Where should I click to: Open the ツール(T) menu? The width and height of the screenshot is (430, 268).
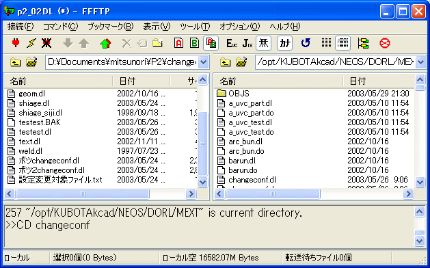tap(195, 27)
